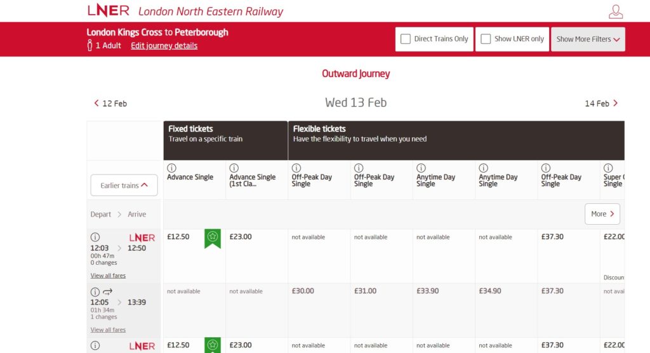Screen dimensions: 650x353
Task: Click info icon above Advance Single
Action: 171,168
